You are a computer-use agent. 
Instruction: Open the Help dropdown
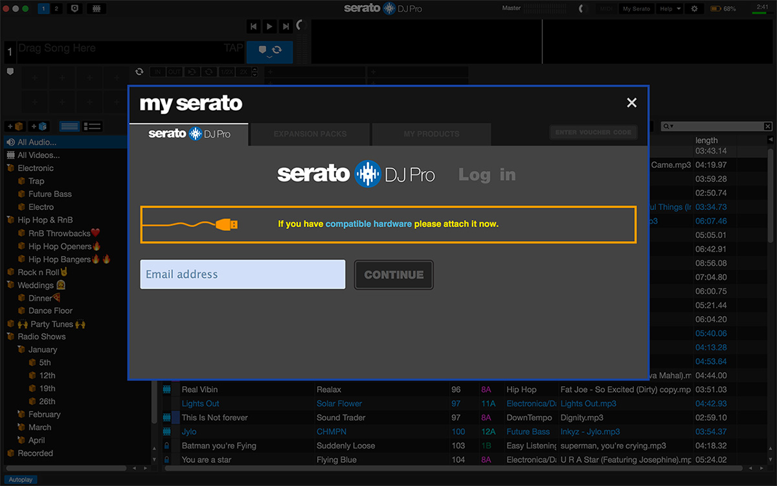(670, 8)
